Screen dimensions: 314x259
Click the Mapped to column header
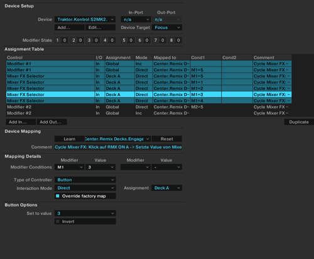(x=171, y=58)
